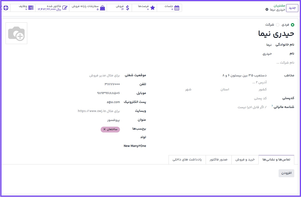The height and width of the screenshot is (197, 301).
Task: Click the جدید (New) button
Action: pos(292,8)
